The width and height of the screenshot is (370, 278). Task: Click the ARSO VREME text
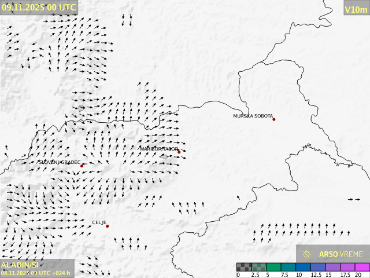(341, 254)
